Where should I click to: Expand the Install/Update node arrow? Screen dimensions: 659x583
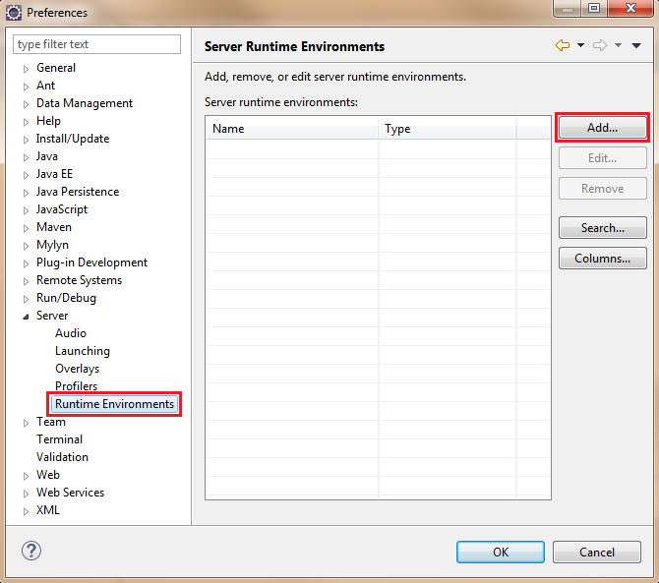pyautogui.click(x=26, y=140)
